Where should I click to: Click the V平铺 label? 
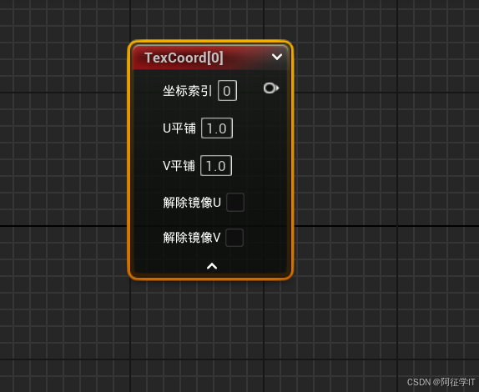point(179,166)
